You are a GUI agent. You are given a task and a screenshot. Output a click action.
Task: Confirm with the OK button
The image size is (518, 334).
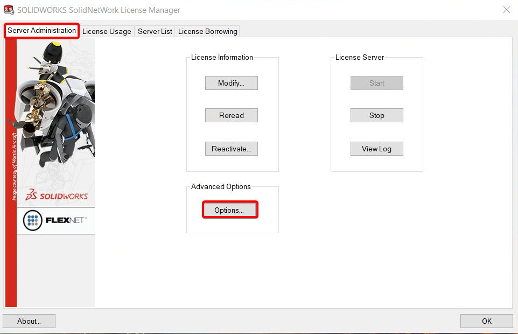pyautogui.click(x=487, y=321)
